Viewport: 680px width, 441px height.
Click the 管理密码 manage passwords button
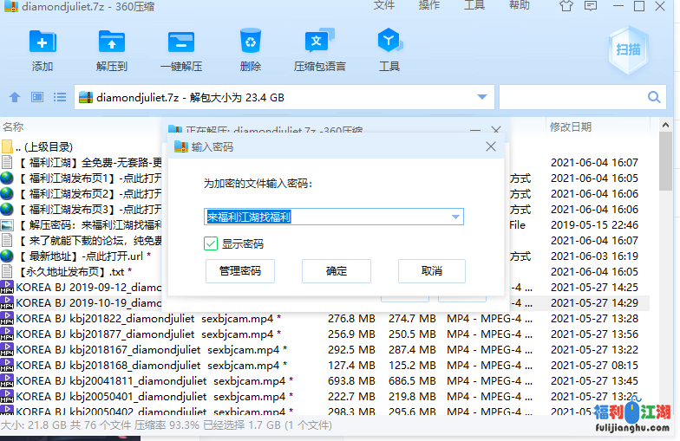240,271
